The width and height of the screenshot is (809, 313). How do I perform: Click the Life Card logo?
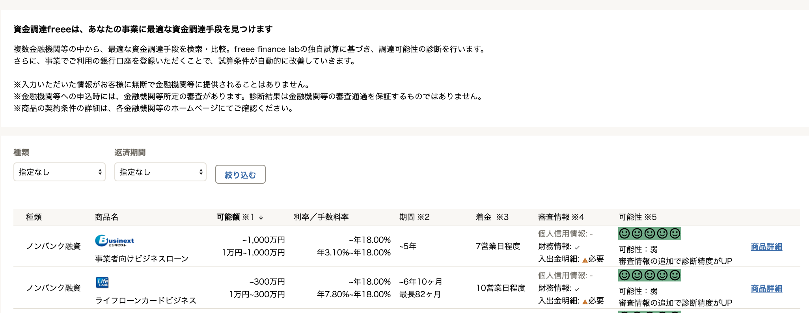click(103, 282)
